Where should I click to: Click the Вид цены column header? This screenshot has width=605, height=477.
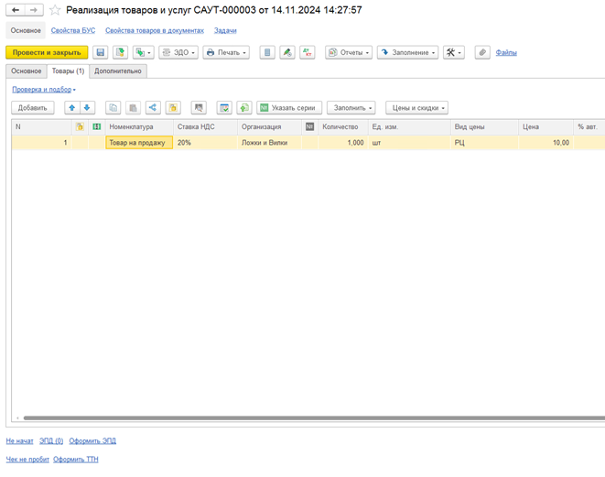(484, 126)
